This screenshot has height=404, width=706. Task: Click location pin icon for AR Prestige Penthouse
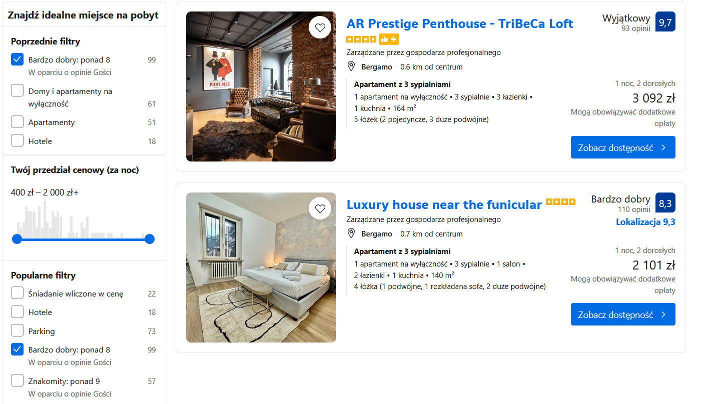pos(351,66)
